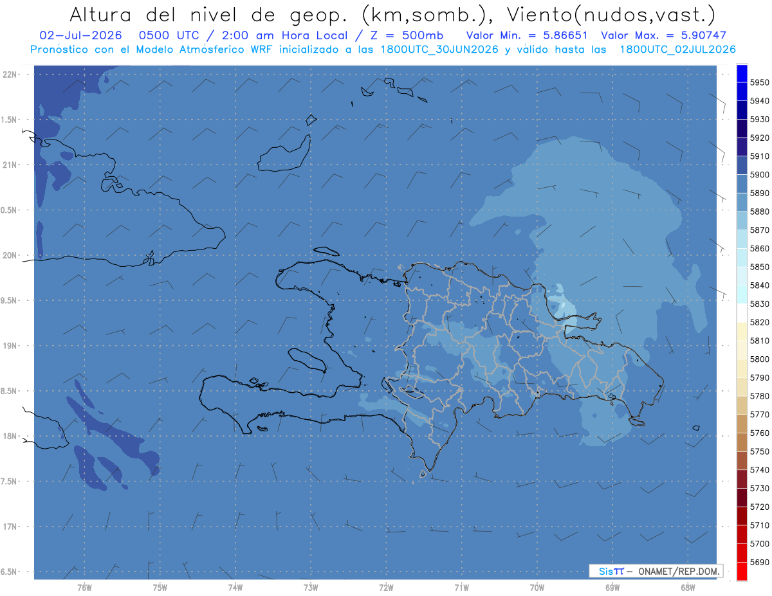Click the legend value 5890
This screenshot has width=772, height=596.
click(759, 193)
